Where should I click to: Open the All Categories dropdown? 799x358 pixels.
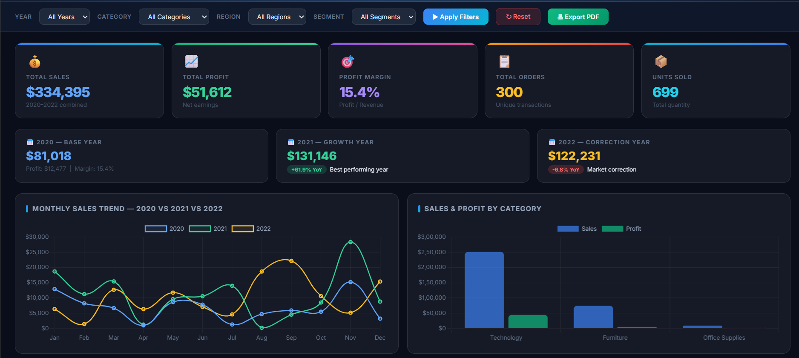174,17
